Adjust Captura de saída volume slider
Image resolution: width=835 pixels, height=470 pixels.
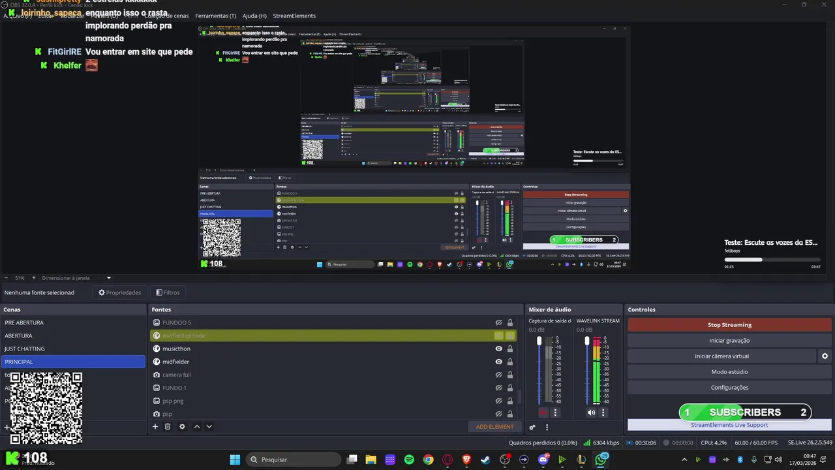click(539, 341)
